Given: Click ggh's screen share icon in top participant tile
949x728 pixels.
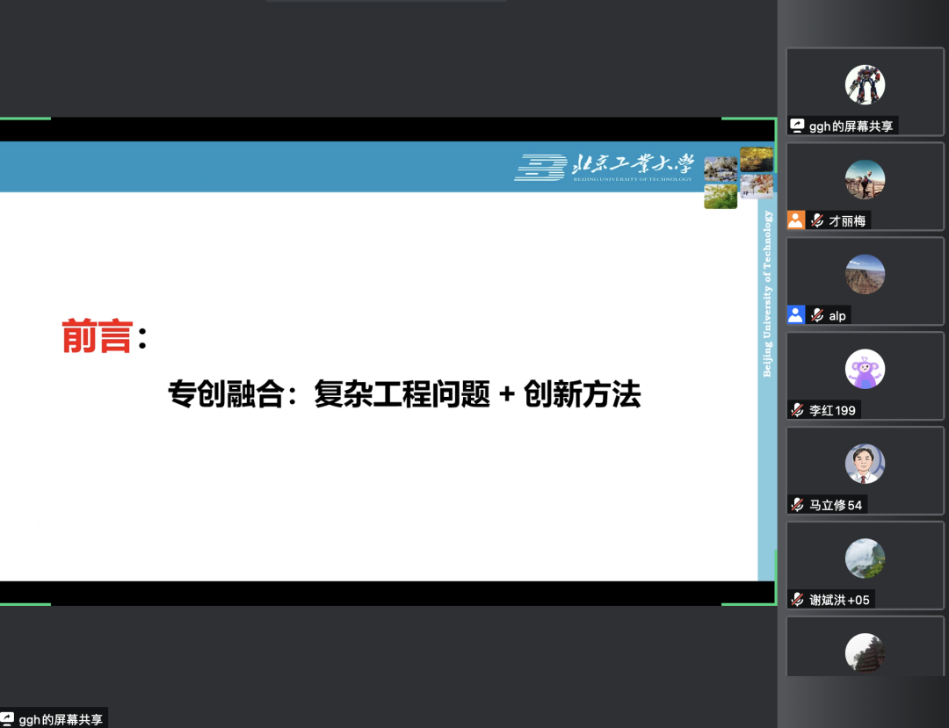Looking at the screenshot, I should tap(796, 126).
